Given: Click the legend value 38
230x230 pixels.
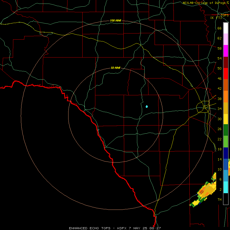Looking at the screenshot, I should point(220,99).
